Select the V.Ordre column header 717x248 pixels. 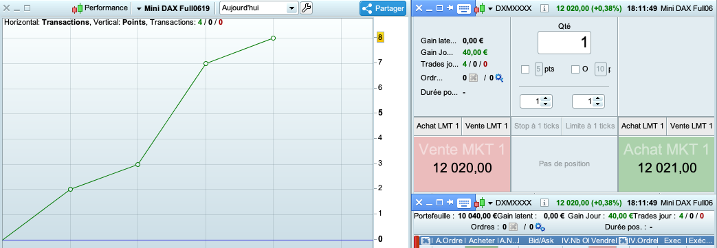point(643,240)
